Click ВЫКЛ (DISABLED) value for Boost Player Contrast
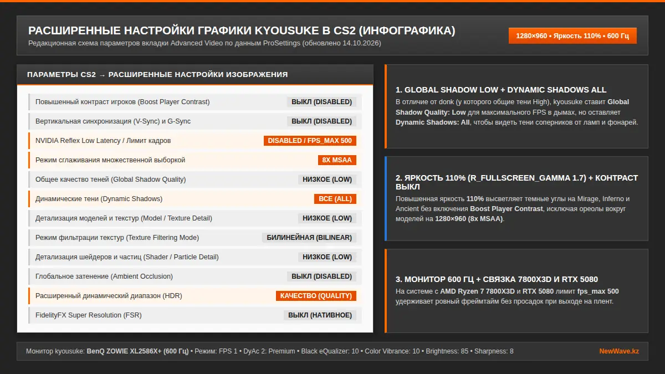The height and width of the screenshot is (374, 665). coord(321,102)
